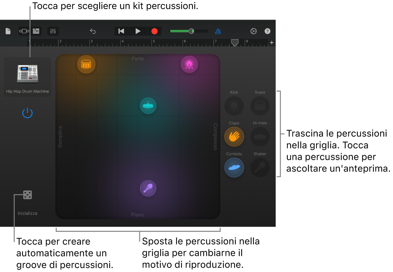This screenshot has width=393, height=272.
Task: Click the Undo arrow
Action: pos(93,31)
